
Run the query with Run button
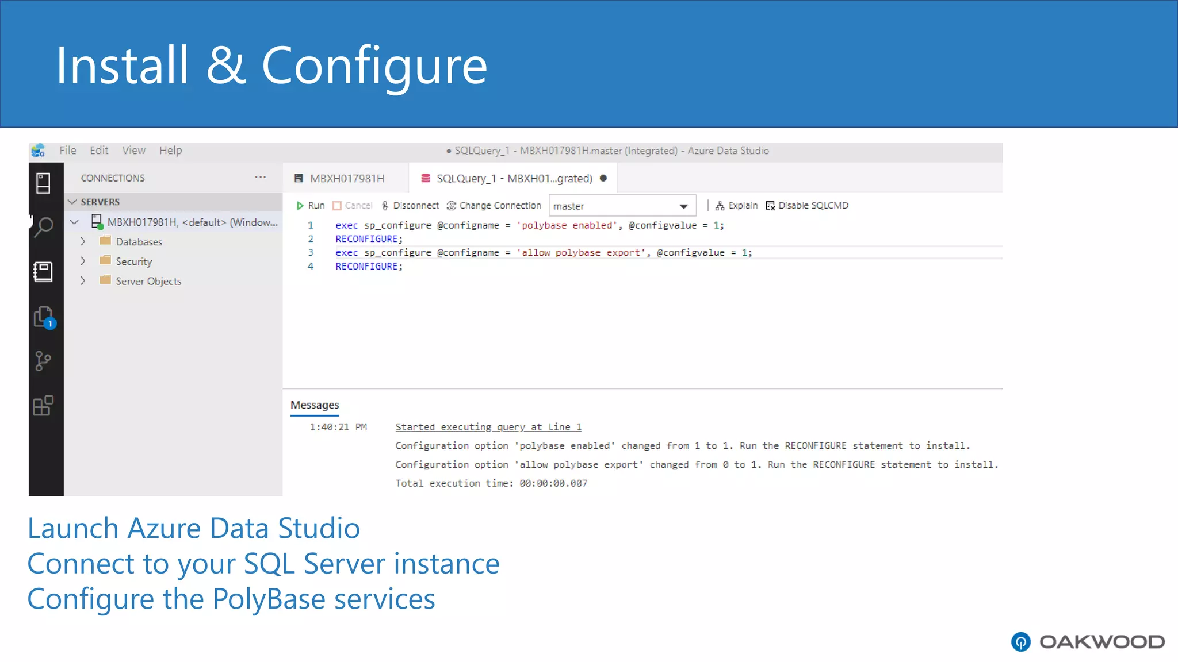click(310, 206)
